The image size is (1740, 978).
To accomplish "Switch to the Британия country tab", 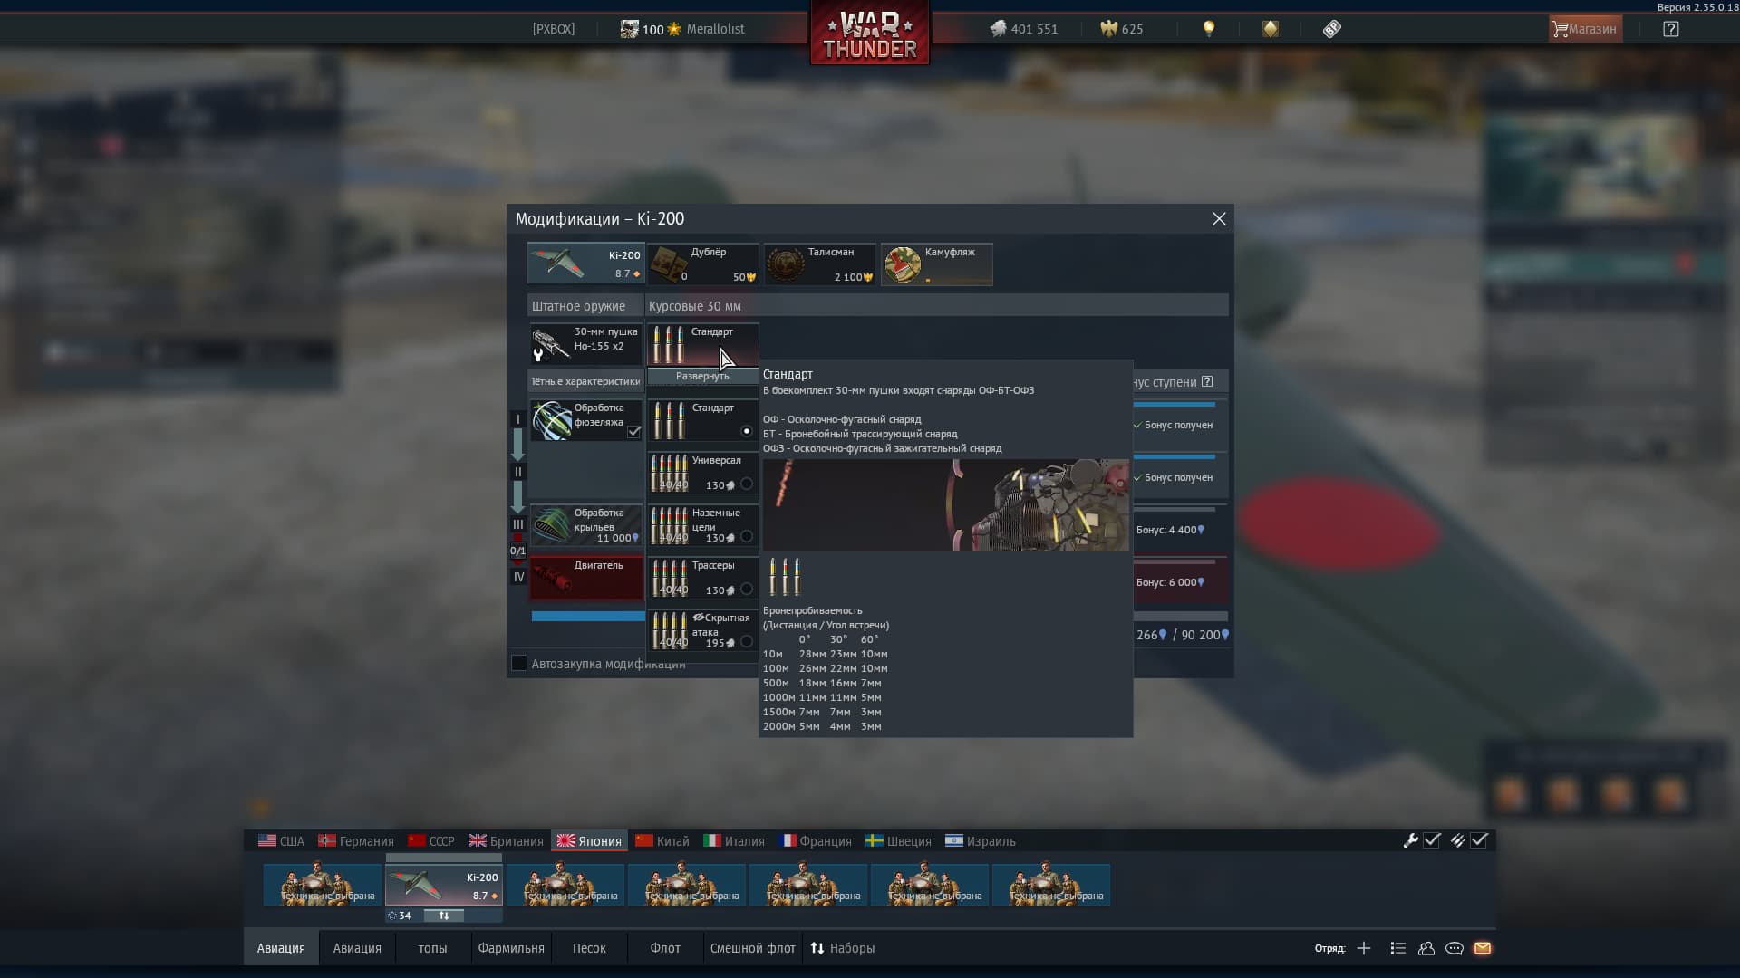I will [506, 841].
